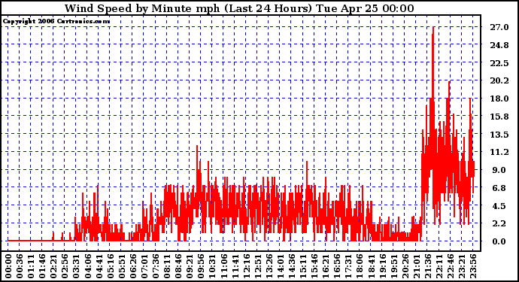This screenshot has width=519, height=282.
Task: Click the 'Copyright 2006 Cartronics.com' text
Action: click(56, 21)
